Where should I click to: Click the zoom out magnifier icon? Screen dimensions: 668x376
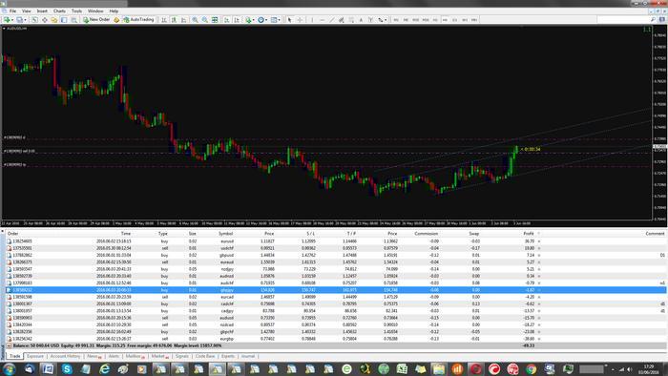[205, 20]
